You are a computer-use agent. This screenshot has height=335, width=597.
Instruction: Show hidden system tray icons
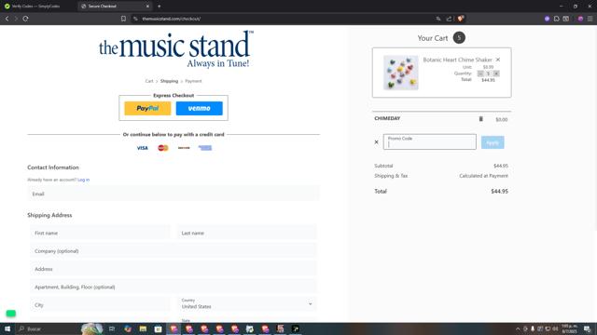click(518, 328)
